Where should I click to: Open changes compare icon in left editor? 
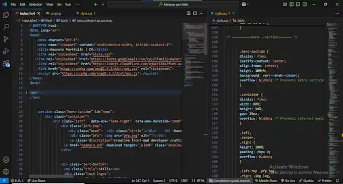coord(188,13)
